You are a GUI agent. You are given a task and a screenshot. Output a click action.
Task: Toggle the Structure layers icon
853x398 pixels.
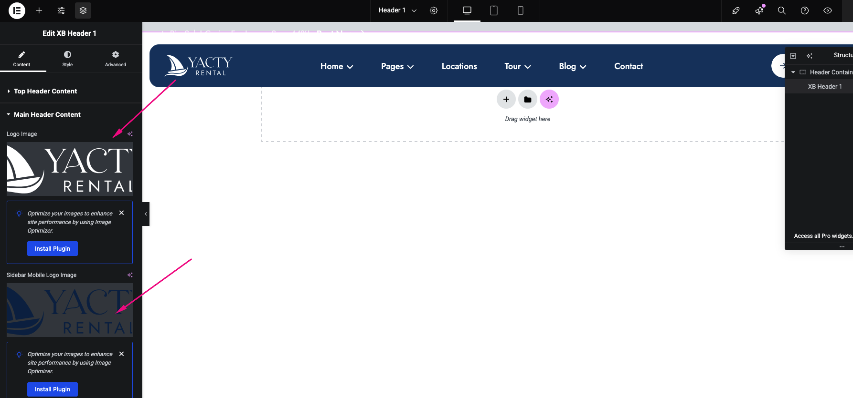(83, 10)
